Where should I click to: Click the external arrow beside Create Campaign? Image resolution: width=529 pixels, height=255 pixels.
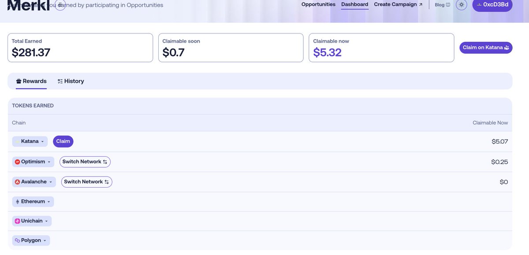[421, 4]
